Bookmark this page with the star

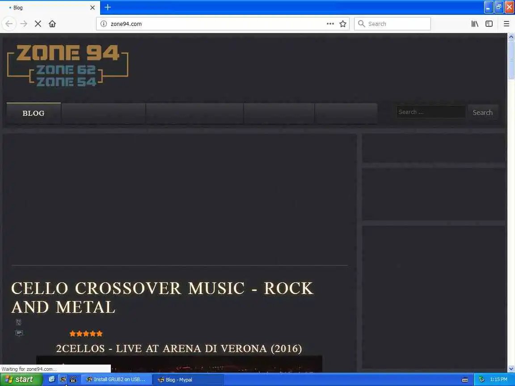(343, 24)
